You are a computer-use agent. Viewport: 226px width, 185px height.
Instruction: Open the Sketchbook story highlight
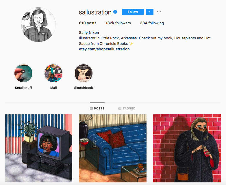84,73
